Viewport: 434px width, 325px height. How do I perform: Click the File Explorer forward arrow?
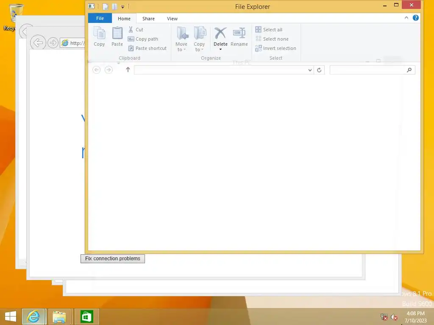coord(108,70)
